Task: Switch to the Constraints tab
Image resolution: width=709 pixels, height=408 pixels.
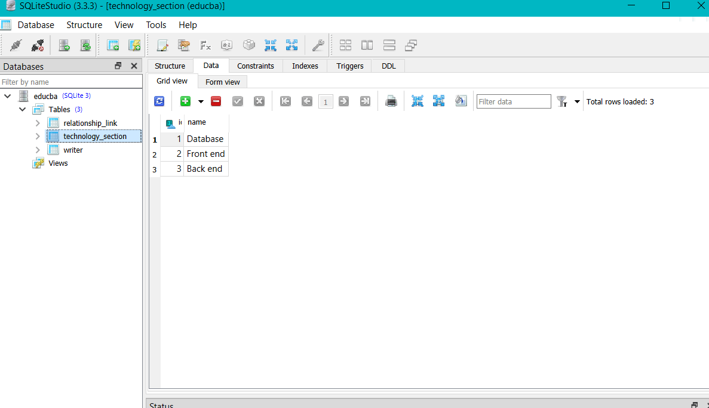Action: point(255,66)
